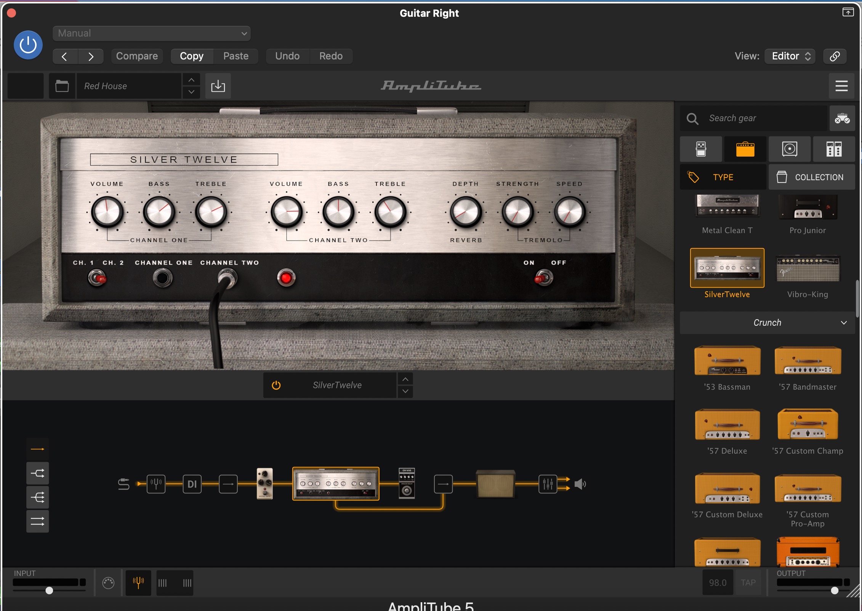Step to next preset using down chevron
This screenshot has width=862, height=611.
coord(191,92)
